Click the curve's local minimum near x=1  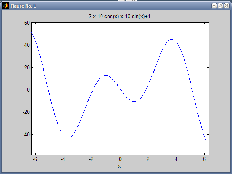[x=134, y=102]
